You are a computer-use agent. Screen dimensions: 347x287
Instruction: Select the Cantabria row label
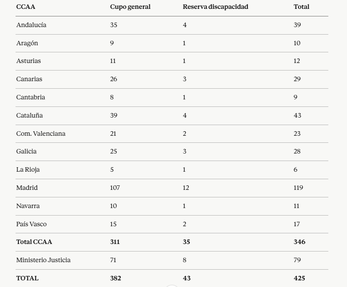(31, 97)
